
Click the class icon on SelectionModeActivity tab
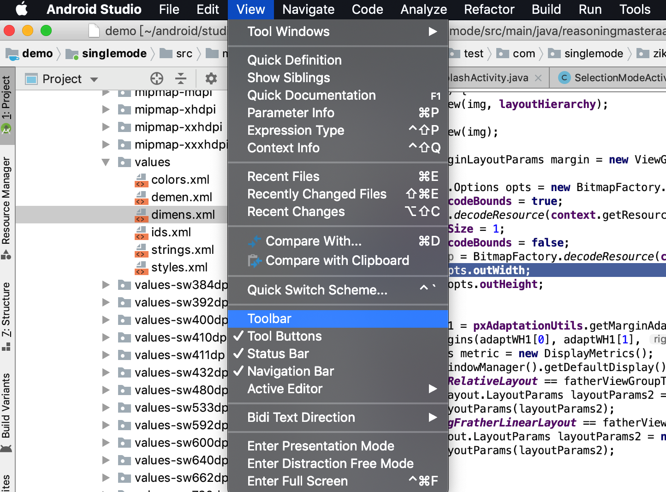pyautogui.click(x=564, y=78)
